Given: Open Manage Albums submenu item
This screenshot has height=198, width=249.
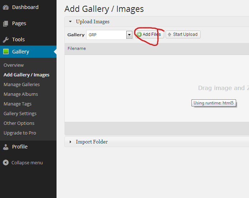Looking at the screenshot, I should [x=21, y=94].
